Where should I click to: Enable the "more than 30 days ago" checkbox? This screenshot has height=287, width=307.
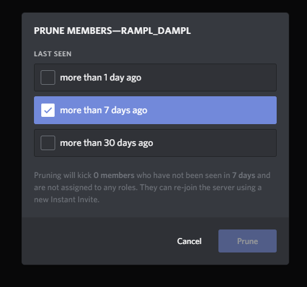(48, 143)
